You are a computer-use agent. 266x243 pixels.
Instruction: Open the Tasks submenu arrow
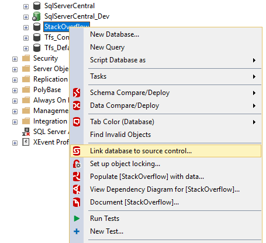[254, 76]
